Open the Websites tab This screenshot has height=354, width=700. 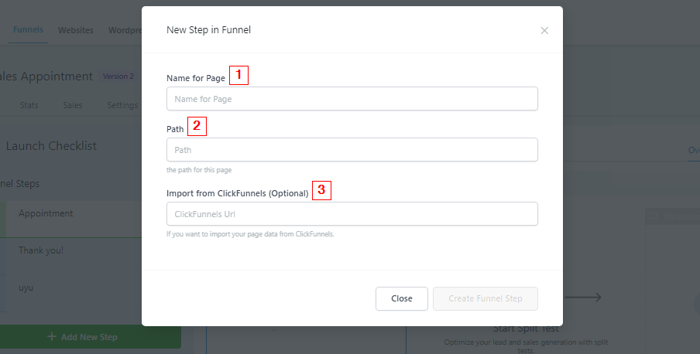pos(76,30)
